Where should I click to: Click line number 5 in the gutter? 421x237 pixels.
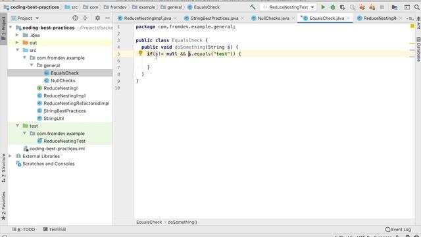click(118, 54)
